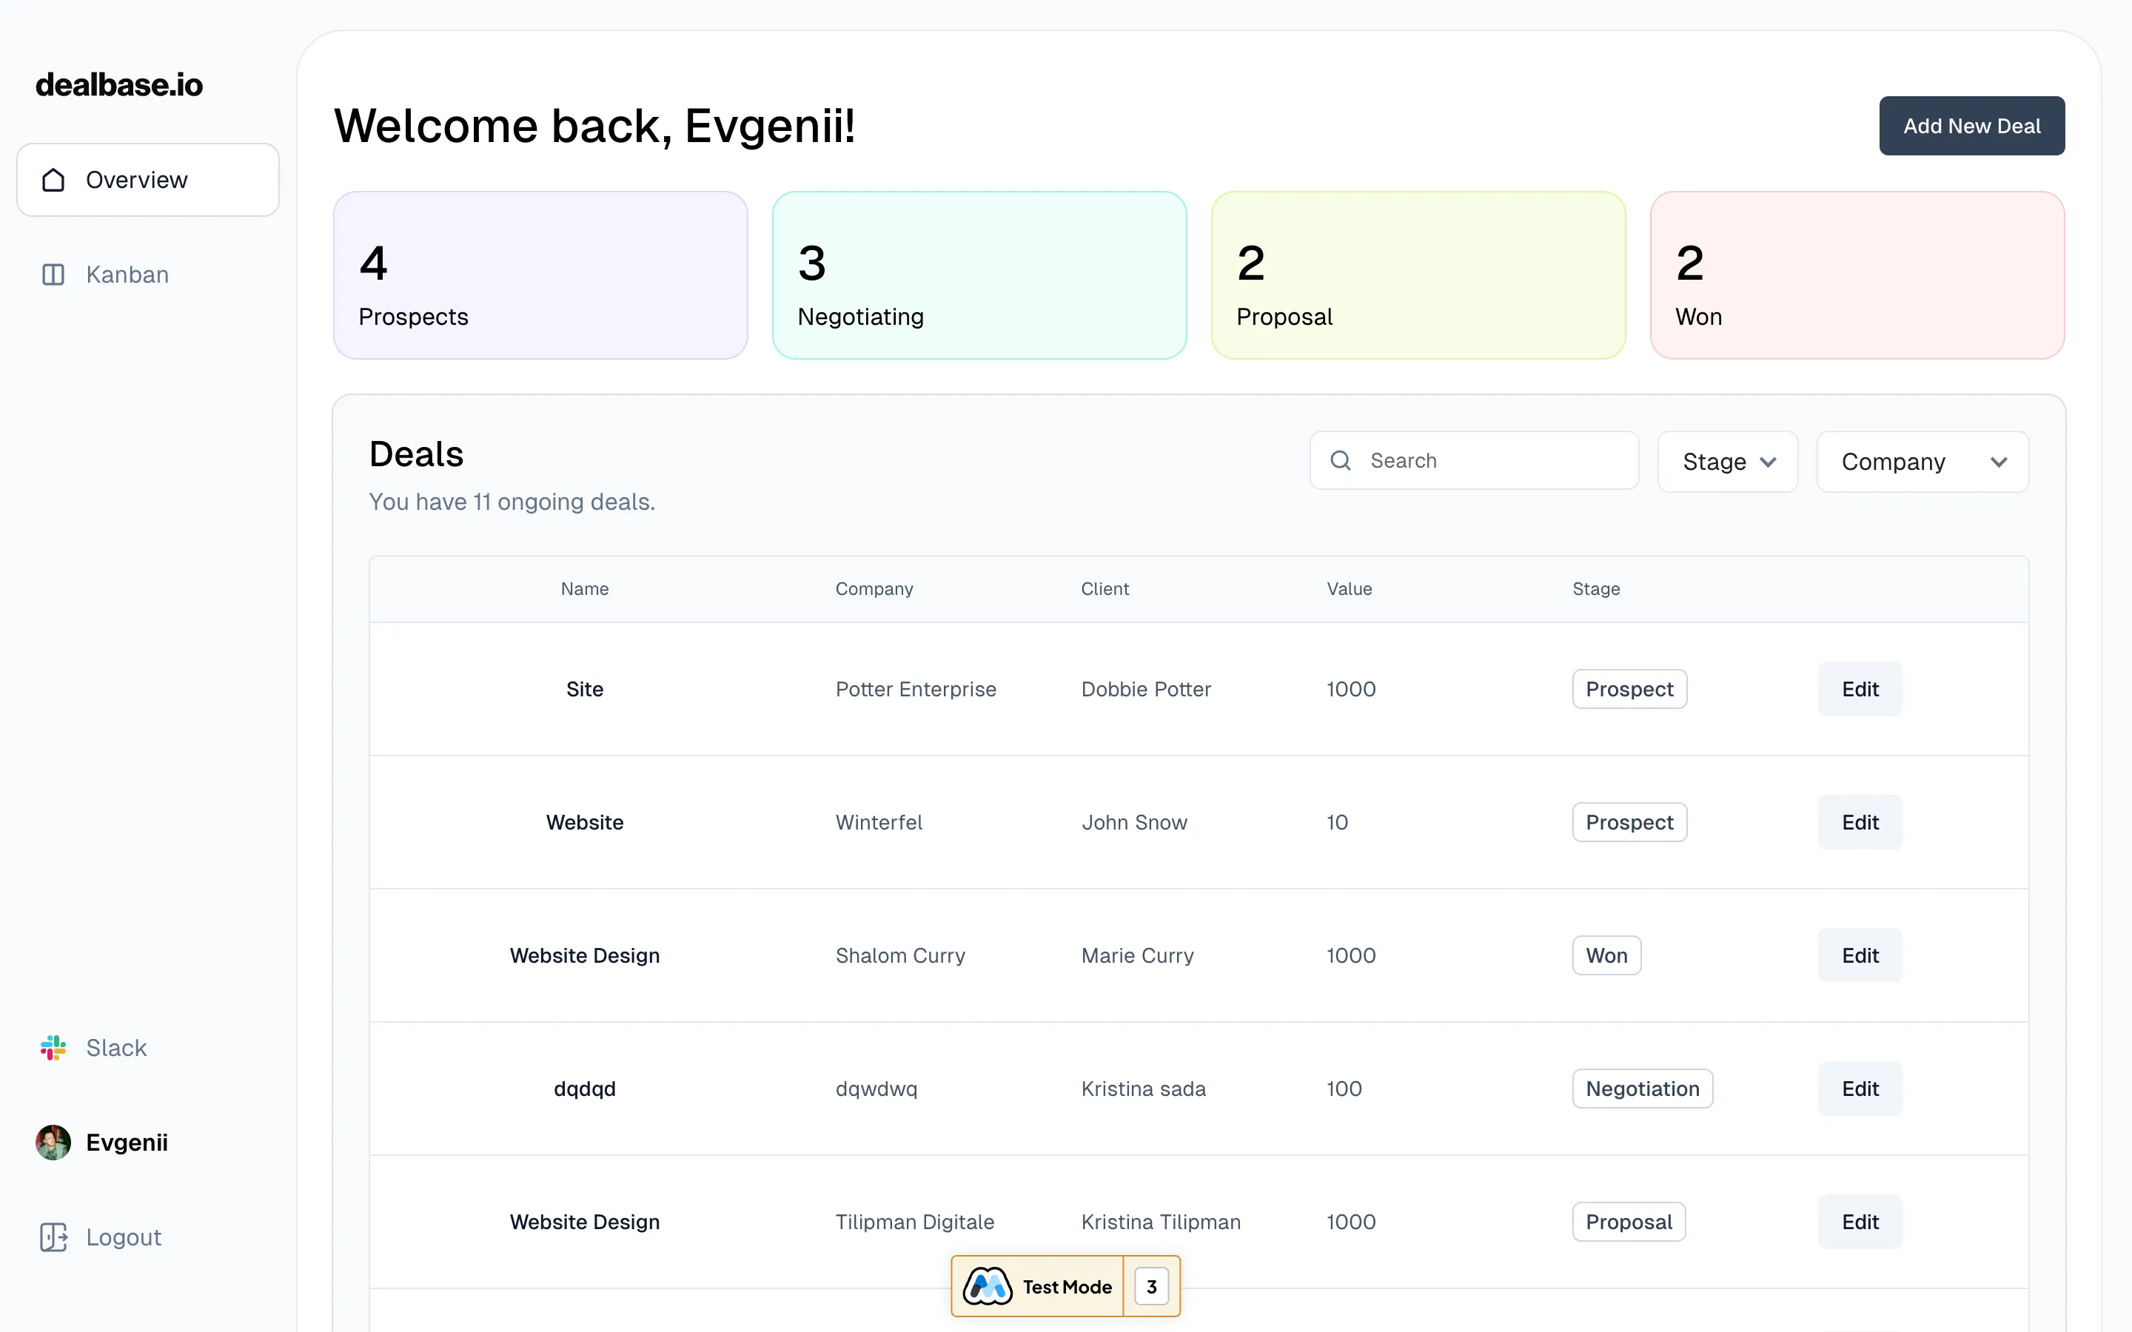Click the Won stage badge
Image resolution: width=2132 pixels, height=1332 pixels.
pos(1606,955)
